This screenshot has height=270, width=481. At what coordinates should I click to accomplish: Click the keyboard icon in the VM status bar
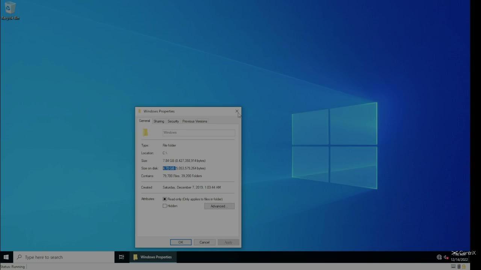click(x=453, y=267)
